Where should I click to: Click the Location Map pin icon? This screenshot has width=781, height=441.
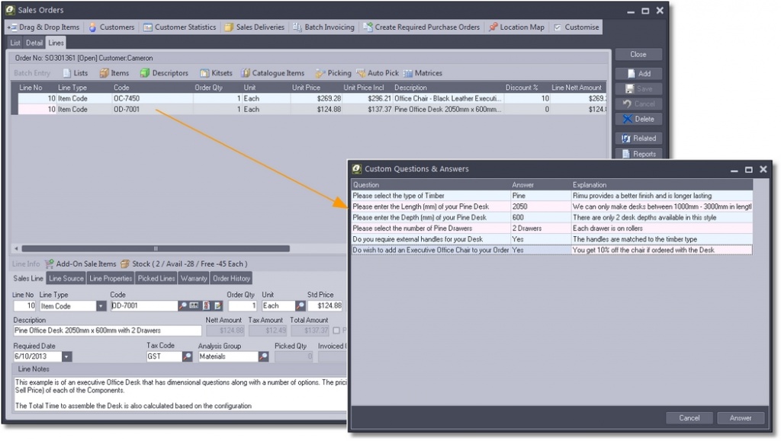493,27
